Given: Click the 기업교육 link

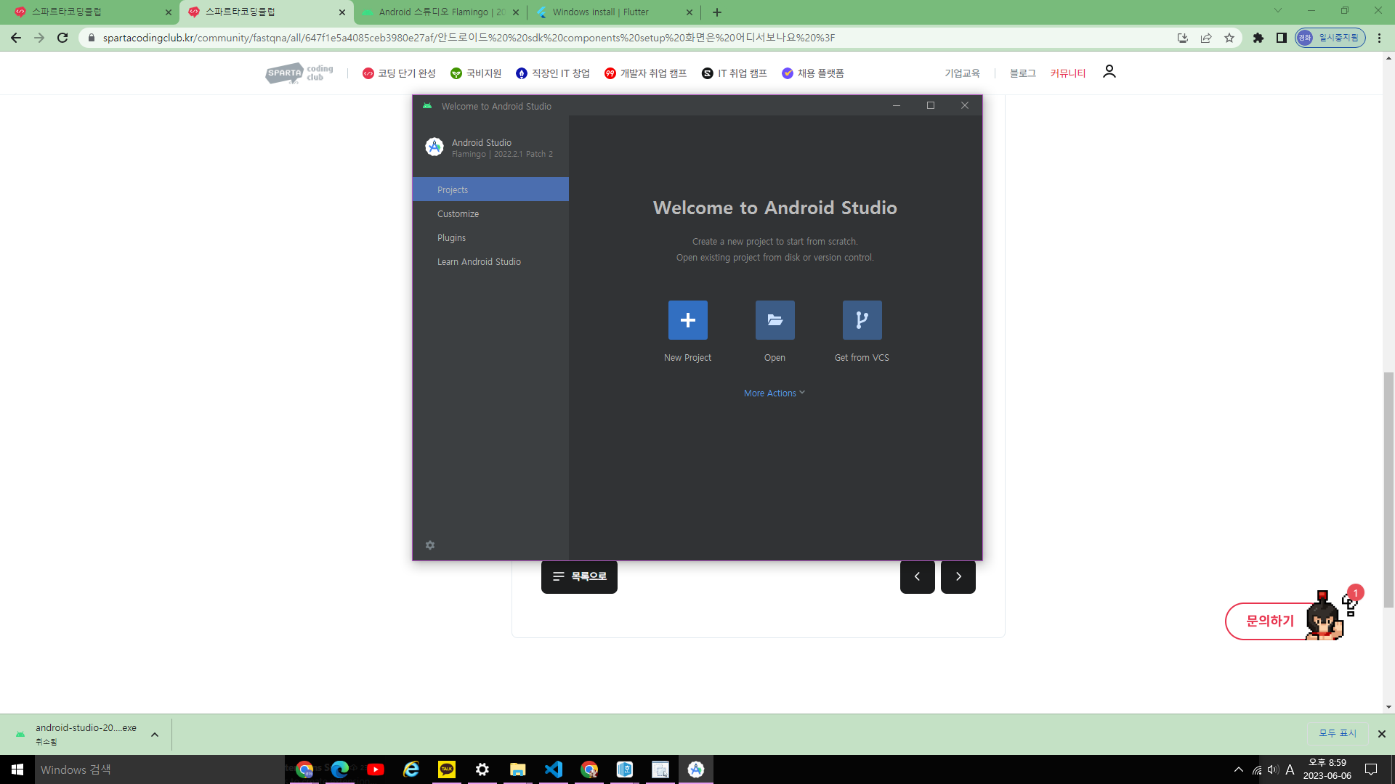Looking at the screenshot, I should 962,73.
